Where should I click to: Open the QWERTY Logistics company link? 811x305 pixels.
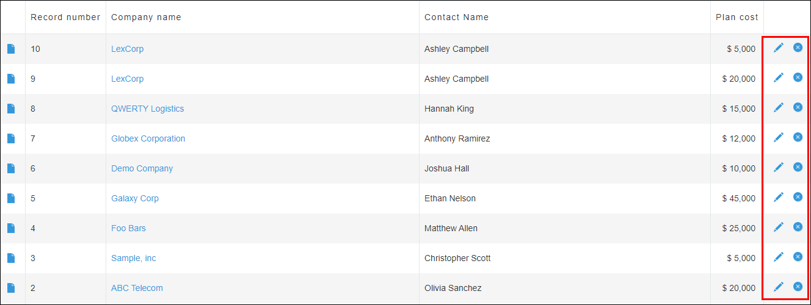click(147, 109)
